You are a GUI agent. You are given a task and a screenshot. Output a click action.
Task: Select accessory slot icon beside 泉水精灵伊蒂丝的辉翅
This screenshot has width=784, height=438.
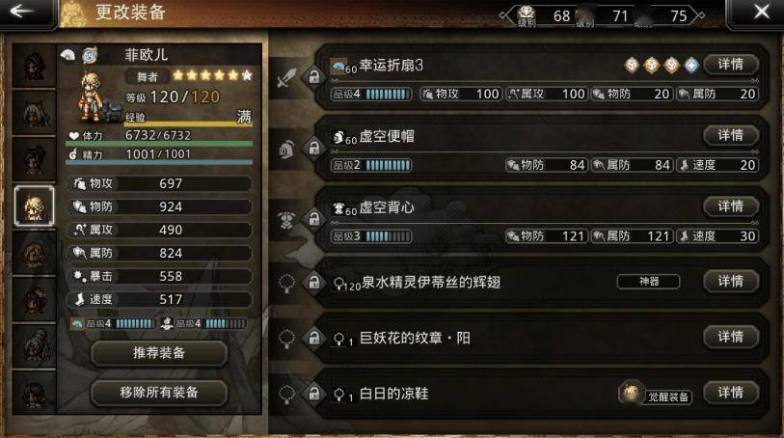pos(287,283)
